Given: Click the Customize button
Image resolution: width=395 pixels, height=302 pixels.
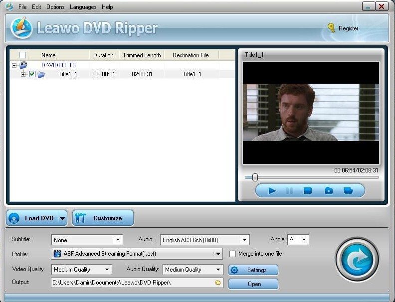Looking at the screenshot, I should point(103,218).
